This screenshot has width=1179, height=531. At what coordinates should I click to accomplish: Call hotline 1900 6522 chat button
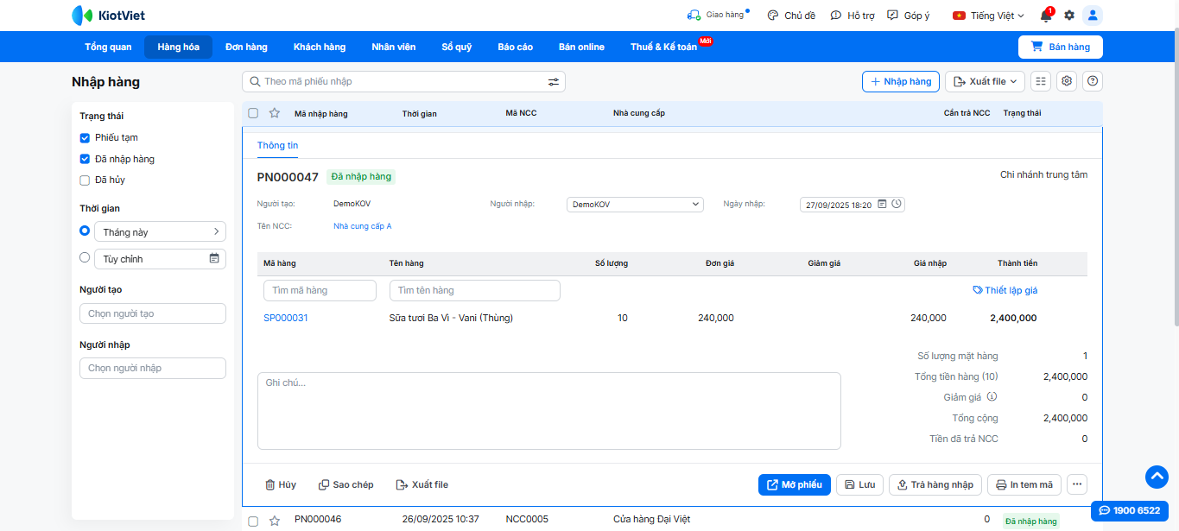pyautogui.click(x=1129, y=510)
